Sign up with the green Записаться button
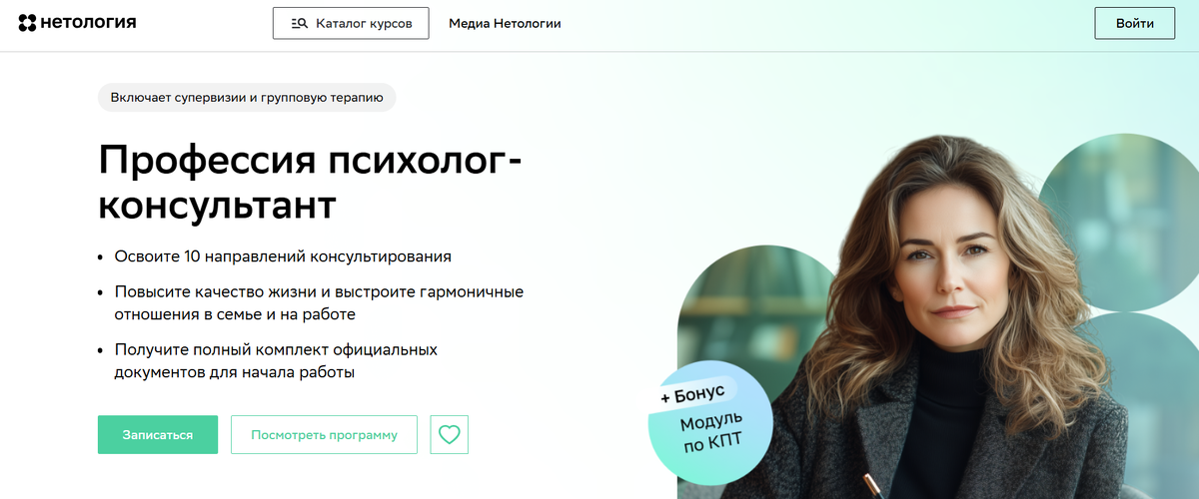Image resolution: width=1199 pixels, height=499 pixels. click(158, 435)
